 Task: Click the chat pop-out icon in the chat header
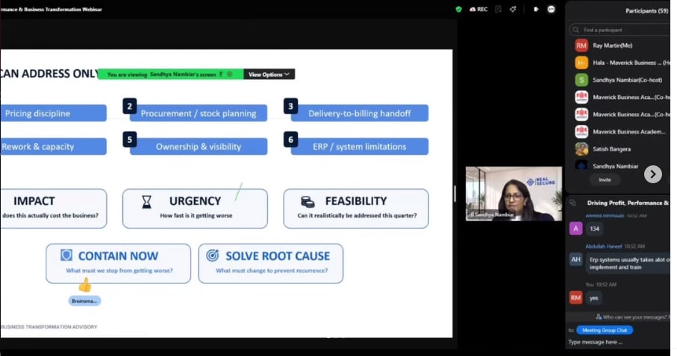click(573, 203)
